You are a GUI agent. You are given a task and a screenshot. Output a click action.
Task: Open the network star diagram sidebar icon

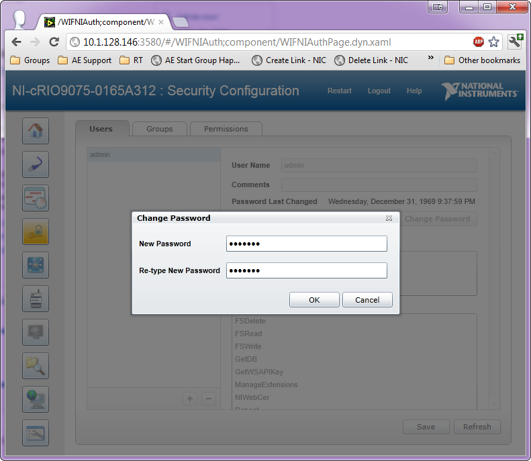(x=36, y=265)
